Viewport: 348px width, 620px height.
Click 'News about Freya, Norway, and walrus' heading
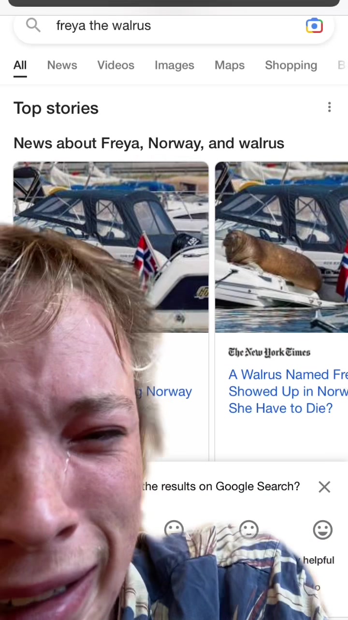tap(149, 143)
